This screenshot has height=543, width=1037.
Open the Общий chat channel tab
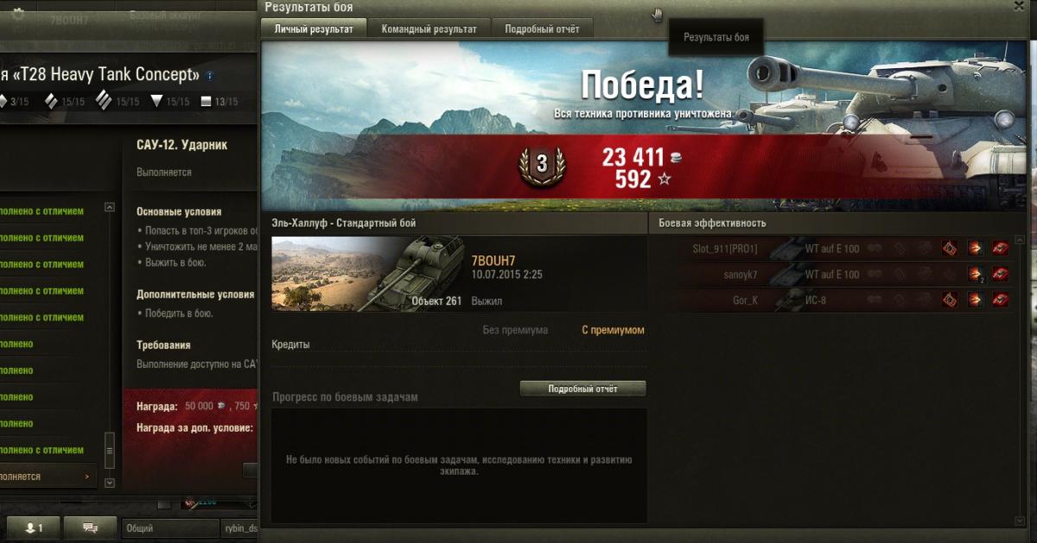point(169,528)
